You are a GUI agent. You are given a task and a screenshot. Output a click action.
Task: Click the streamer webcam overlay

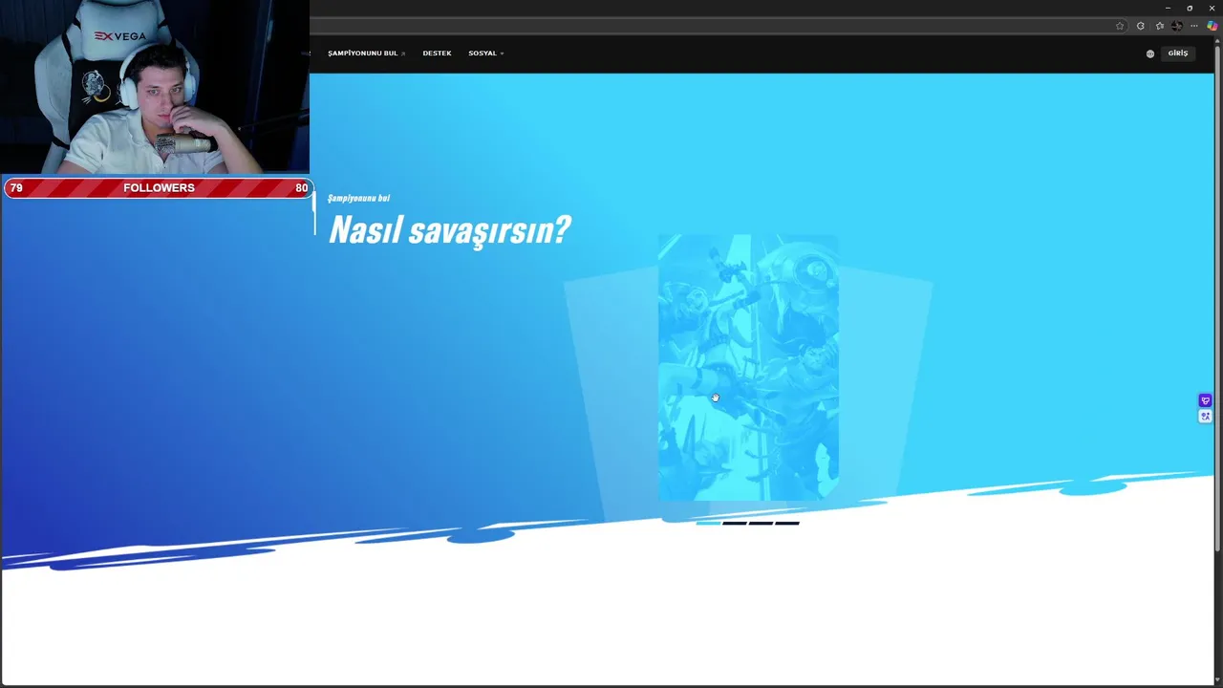click(155, 87)
